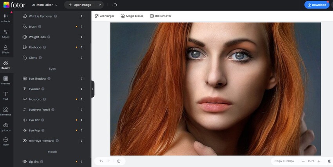This screenshot has width=333, height=167.
Task: Click the Weight Loss help icon
Action: [49, 37]
